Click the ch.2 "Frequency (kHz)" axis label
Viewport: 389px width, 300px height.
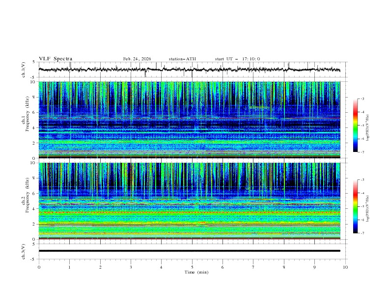(27, 195)
